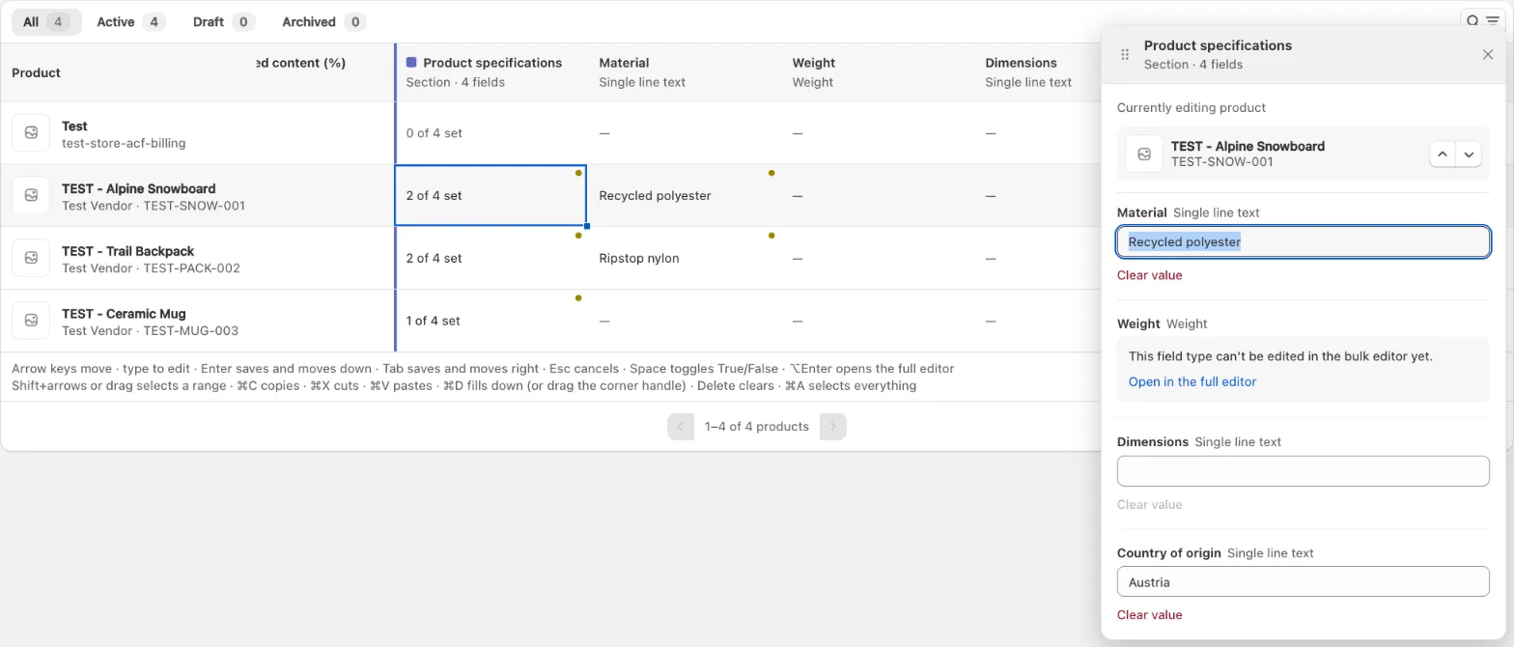Go to next product with down chevron

(1469, 154)
